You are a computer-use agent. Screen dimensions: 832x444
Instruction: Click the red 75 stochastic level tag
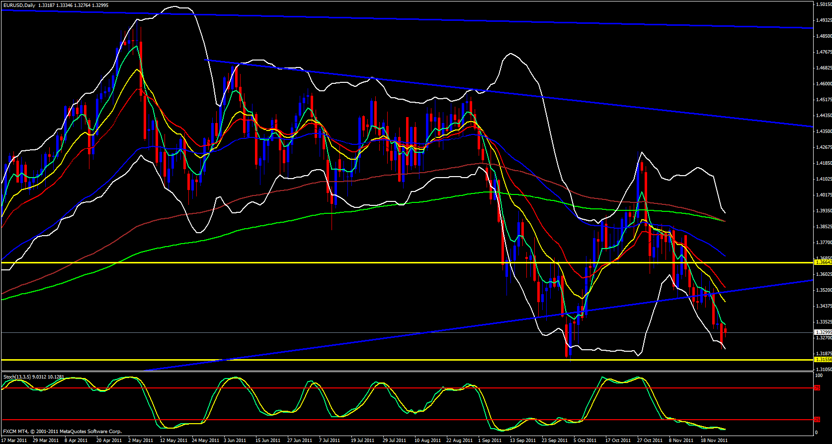(817, 388)
